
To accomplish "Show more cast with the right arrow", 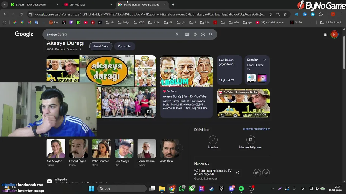I will tap(179, 148).
